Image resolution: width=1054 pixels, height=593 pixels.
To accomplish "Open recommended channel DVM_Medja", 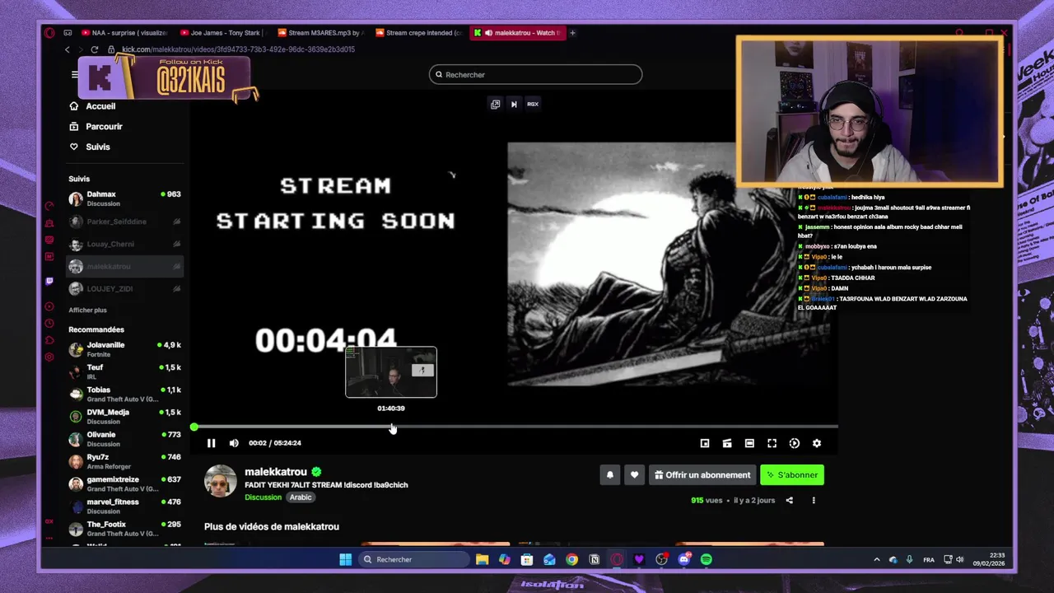I will 124,416.
